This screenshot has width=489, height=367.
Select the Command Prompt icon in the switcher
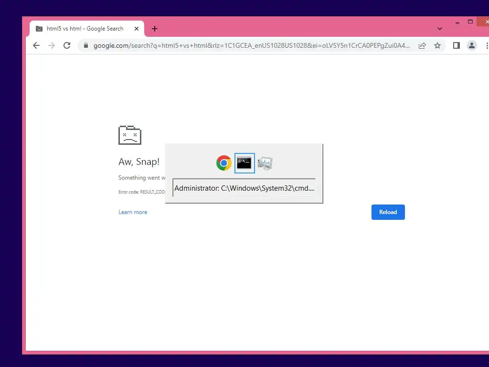(244, 163)
